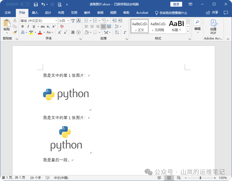Toggle show paragraph marks
Screen dimensions: 232x181
(x=125, y=32)
